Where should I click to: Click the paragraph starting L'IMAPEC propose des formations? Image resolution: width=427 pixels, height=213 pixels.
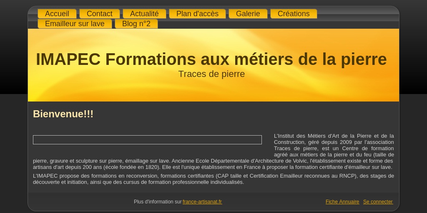click(213, 179)
